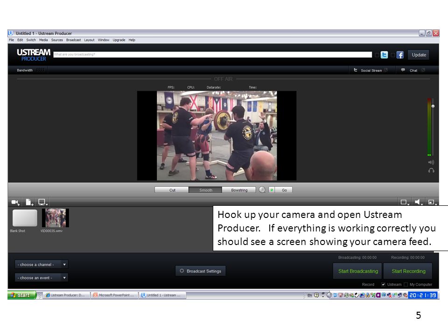Open the Upgrade menu

[119, 40]
